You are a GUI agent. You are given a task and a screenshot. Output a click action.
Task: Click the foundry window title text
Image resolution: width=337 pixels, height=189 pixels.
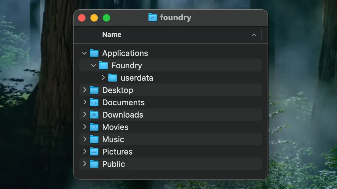coord(176,18)
